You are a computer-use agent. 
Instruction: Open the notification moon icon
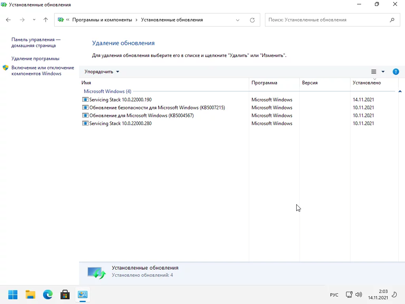pos(394,294)
